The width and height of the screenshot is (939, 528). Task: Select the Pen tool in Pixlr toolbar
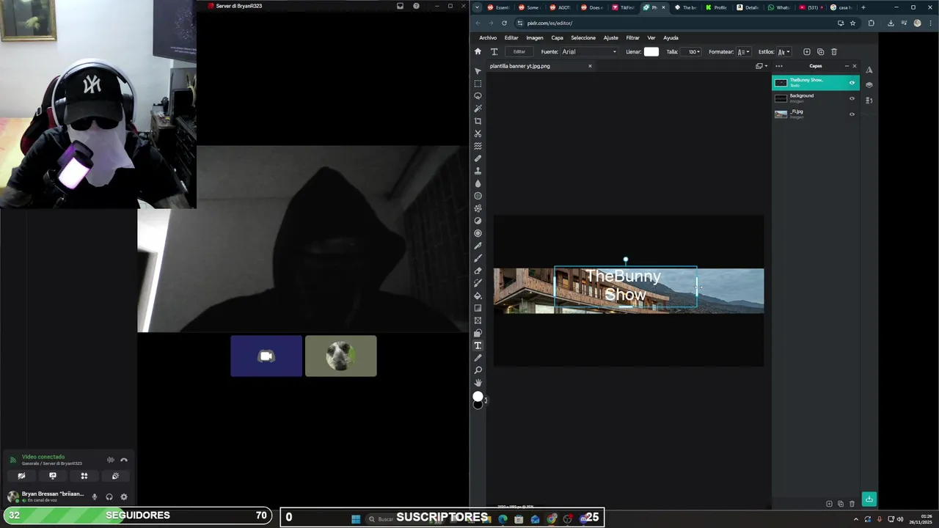tap(478, 246)
